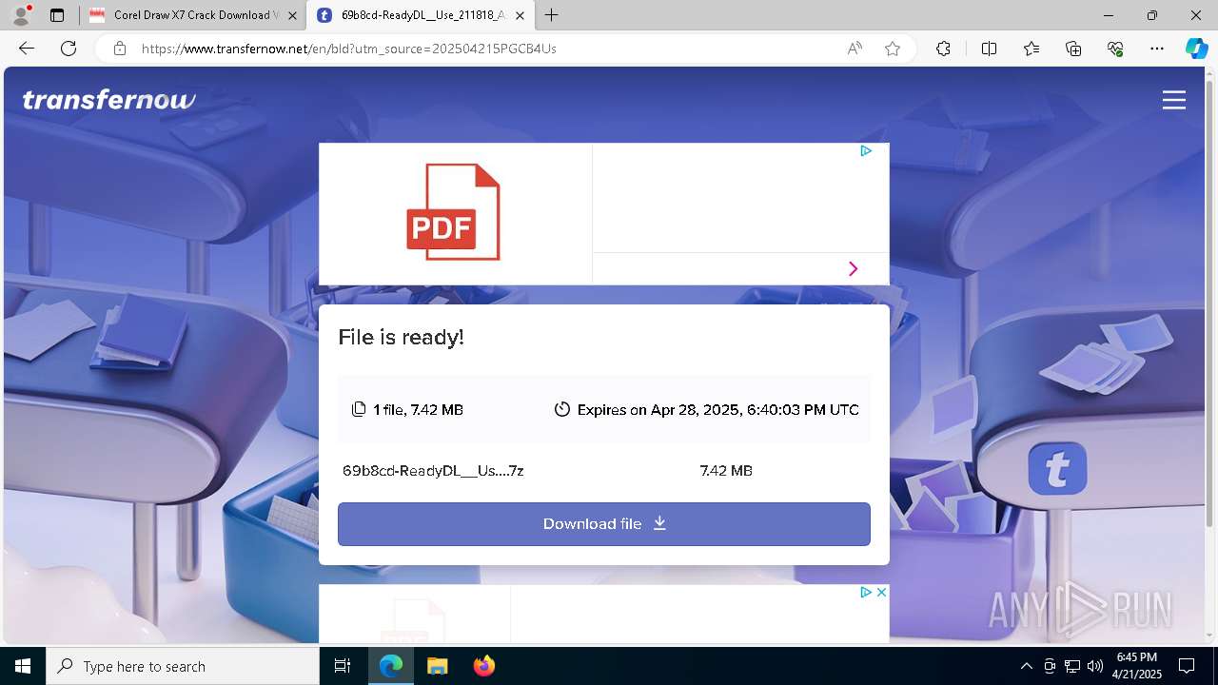Toggle split screen view
The width and height of the screenshot is (1218, 685).
(989, 49)
